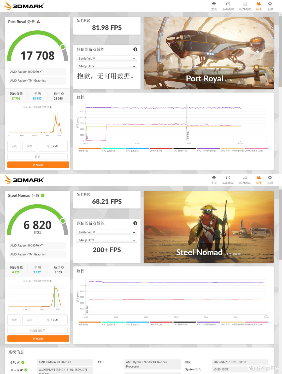The image size is (282, 374).
Task: Open 1440p Ultra dropdown in Port Royal window
Action: coord(107,66)
